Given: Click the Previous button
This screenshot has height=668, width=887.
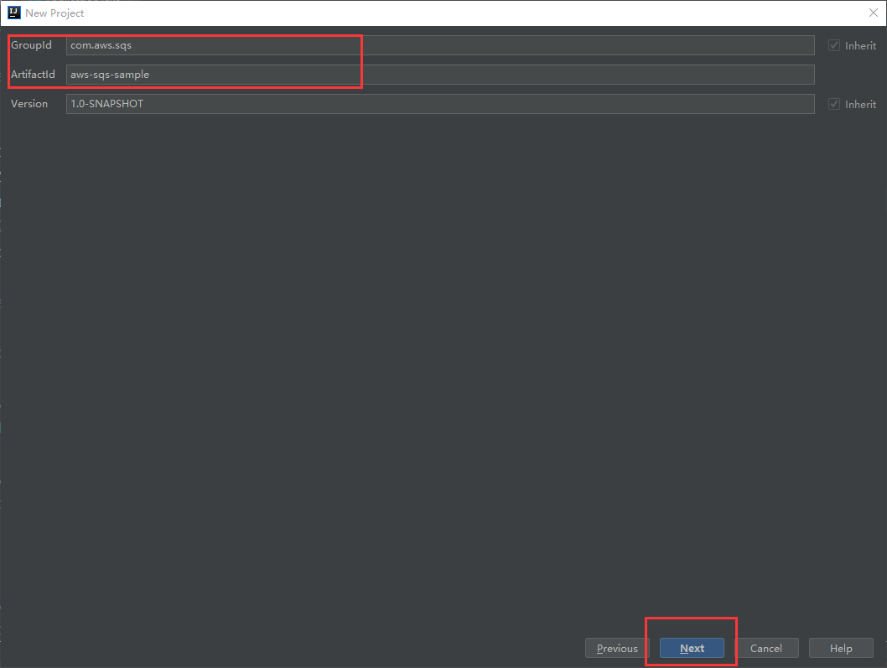Looking at the screenshot, I should pos(616,648).
